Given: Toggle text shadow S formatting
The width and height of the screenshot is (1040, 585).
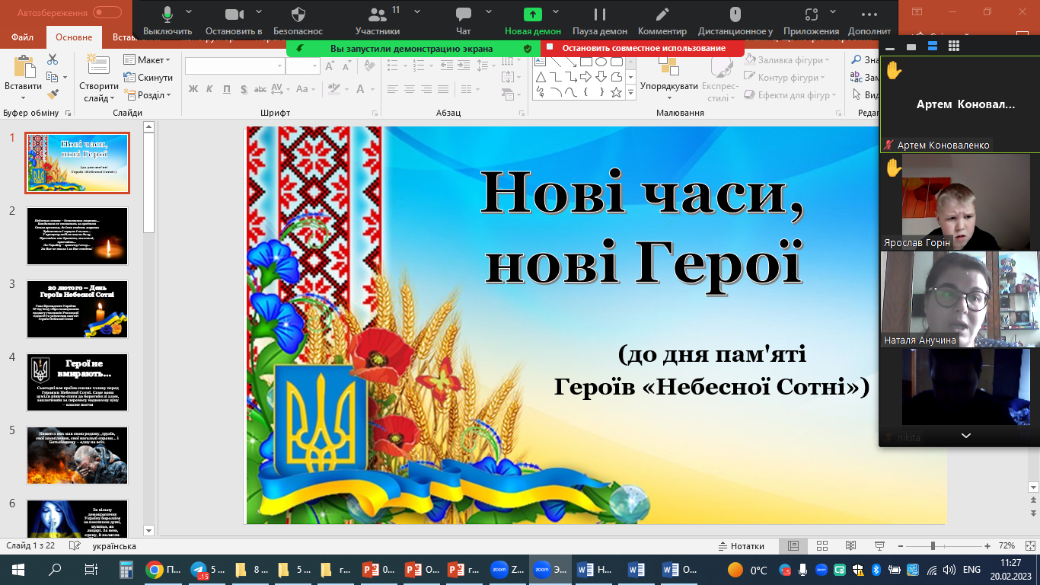Looking at the screenshot, I should (x=243, y=89).
